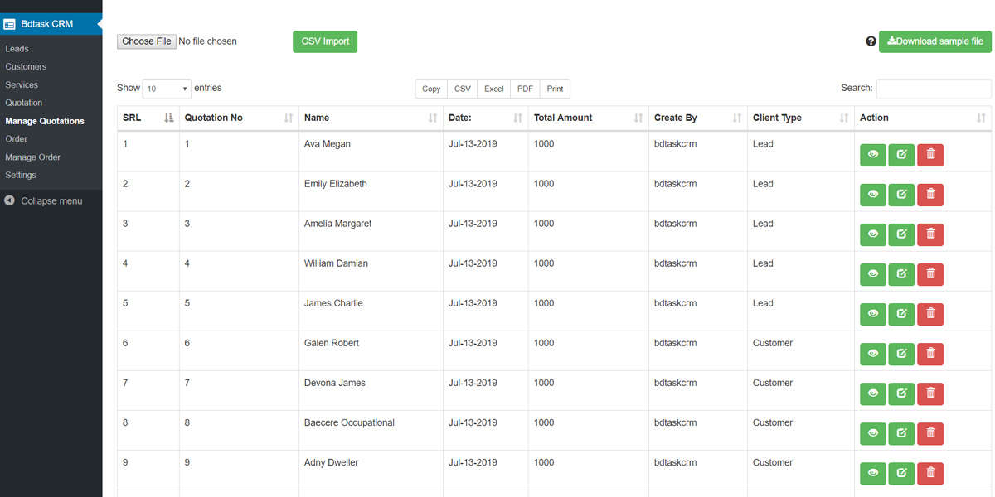Click the trash icon for James Charlie

tap(930, 314)
